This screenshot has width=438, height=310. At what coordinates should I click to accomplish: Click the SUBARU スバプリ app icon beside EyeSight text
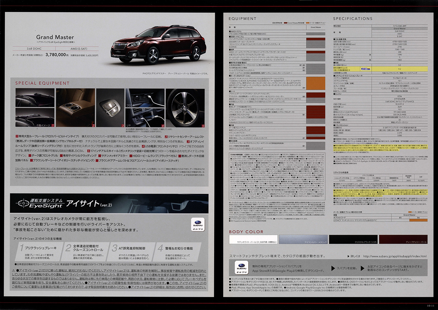coord(198,225)
